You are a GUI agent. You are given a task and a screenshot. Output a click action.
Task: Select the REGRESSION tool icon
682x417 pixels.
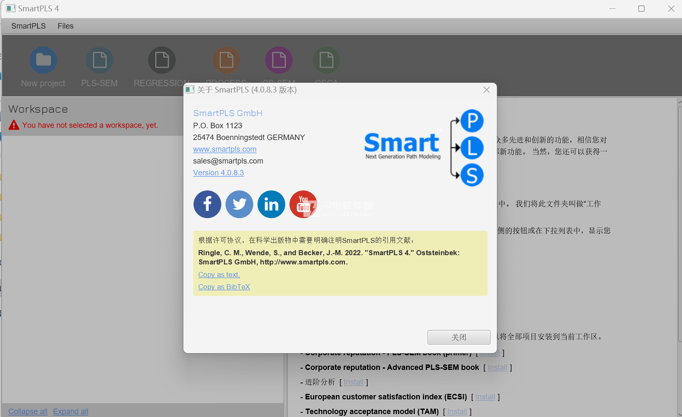point(162,60)
